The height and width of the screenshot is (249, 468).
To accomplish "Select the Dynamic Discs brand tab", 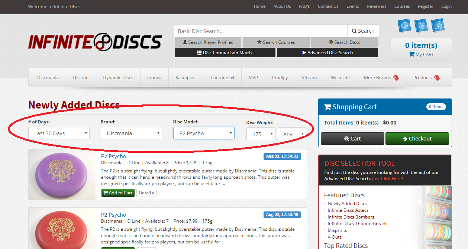I will click(118, 78).
